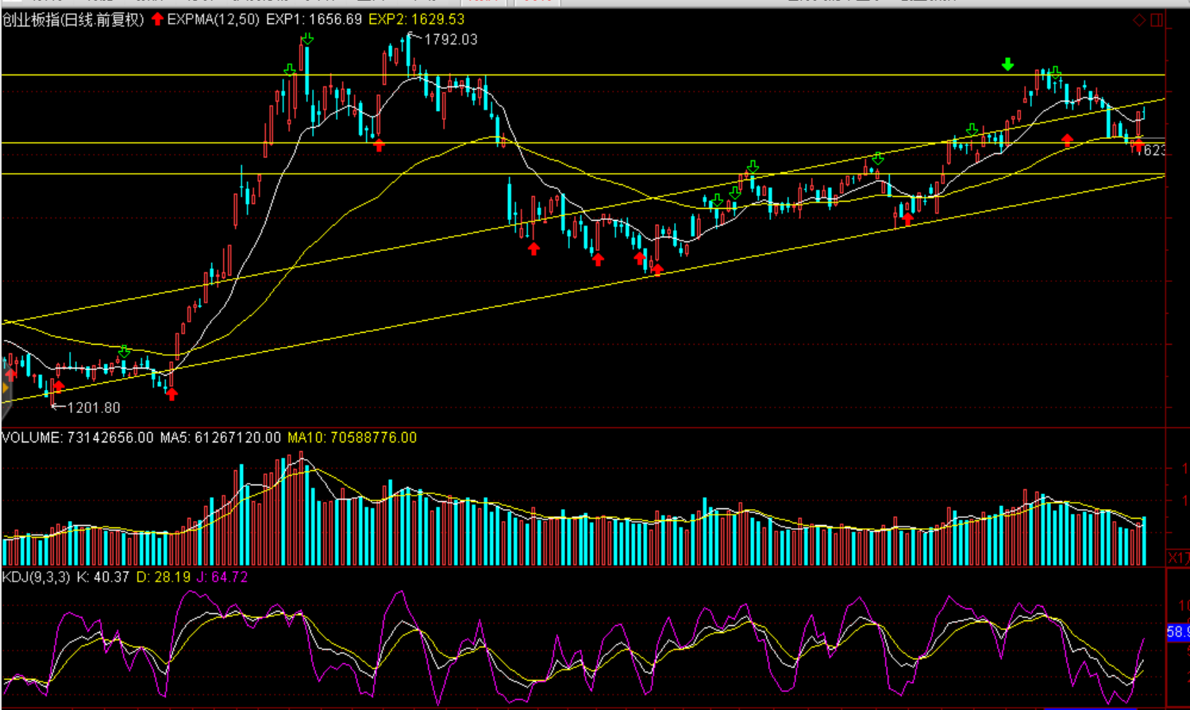Viewport: 1190px width, 710px height.
Task: Click the 创业板指(日线.前复权) chart title
Action: (x=73, y=20)
